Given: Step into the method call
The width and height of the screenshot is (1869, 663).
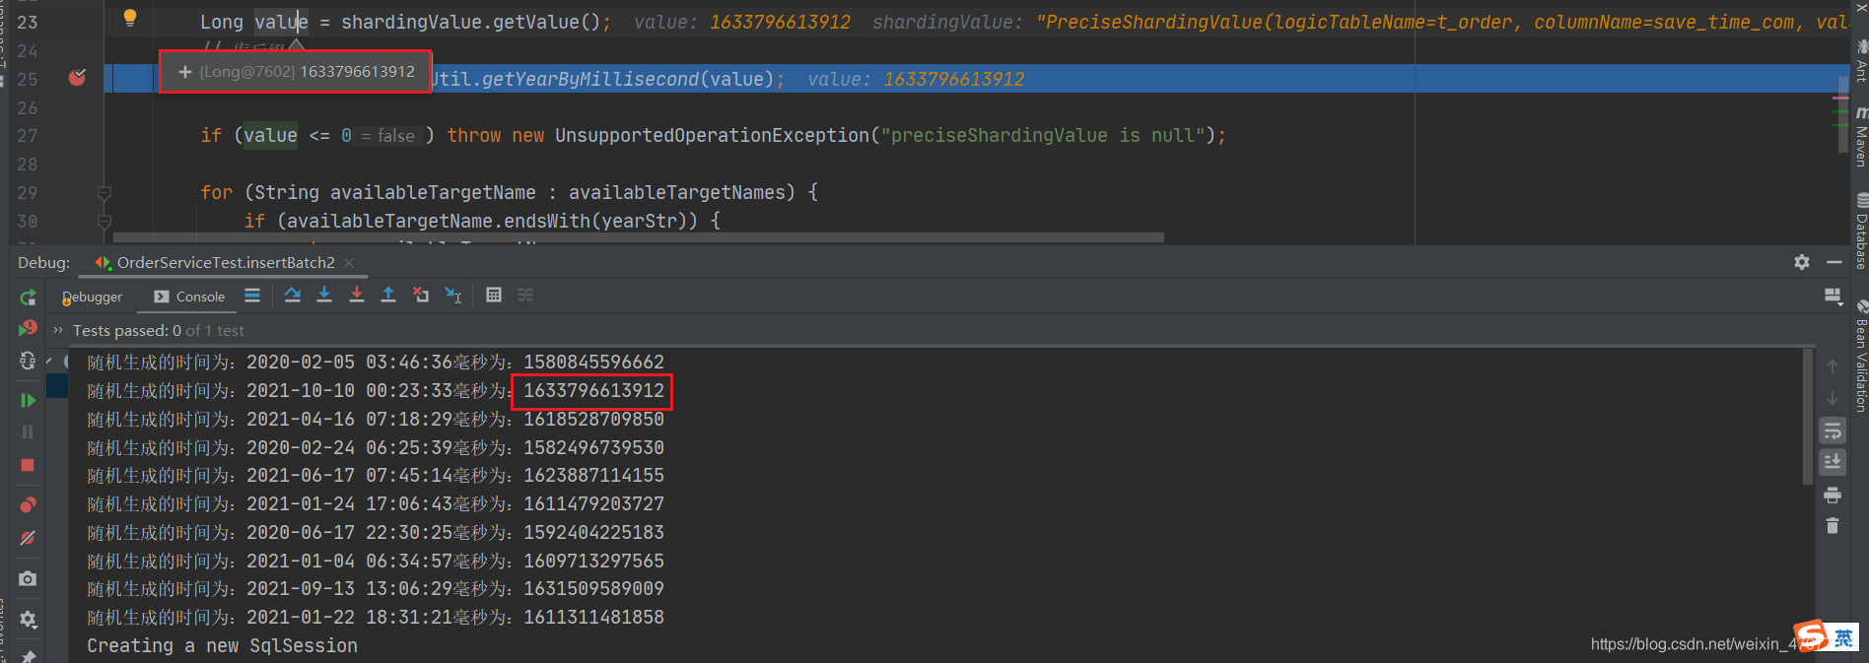Looking at the screenshot, I should point(324,295).
